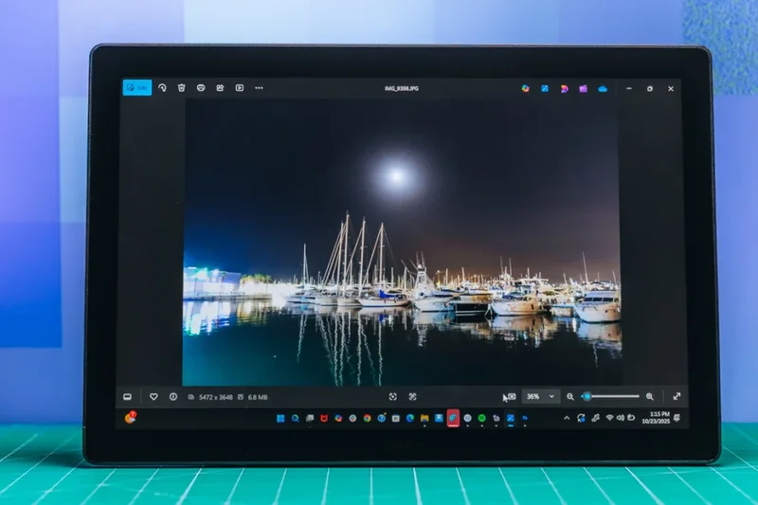Enter full screen with the expand arrows icon
This screenshot has width=758, height=505.
[677, 396]
